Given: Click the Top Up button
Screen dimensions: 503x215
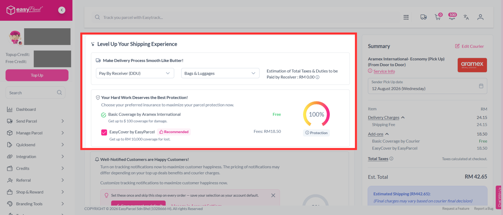Looking at the screenshot, I should tap(37, 75).
